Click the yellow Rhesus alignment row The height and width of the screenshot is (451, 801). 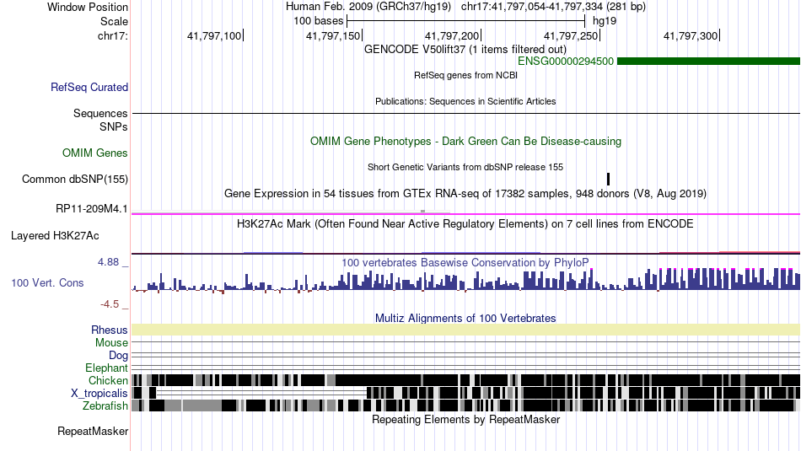[x=466, y=330]
